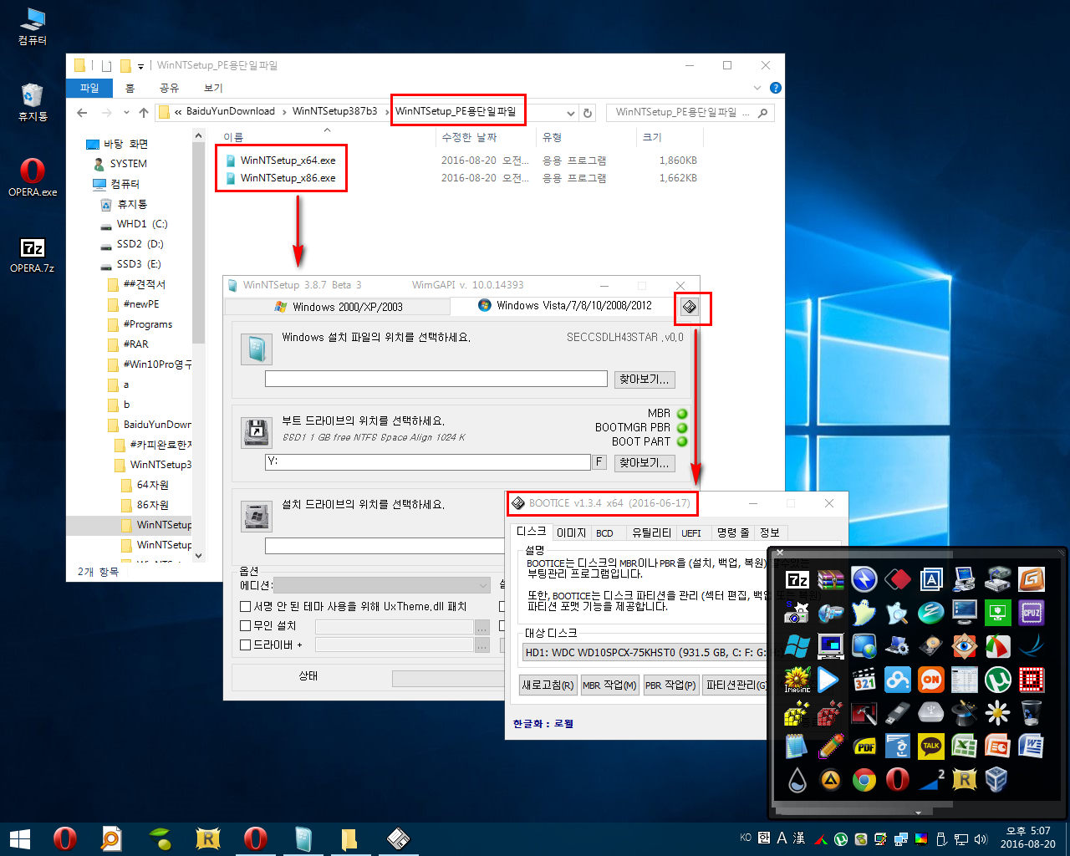Open Excel from the launcher panel

click(x=964, y=746)
